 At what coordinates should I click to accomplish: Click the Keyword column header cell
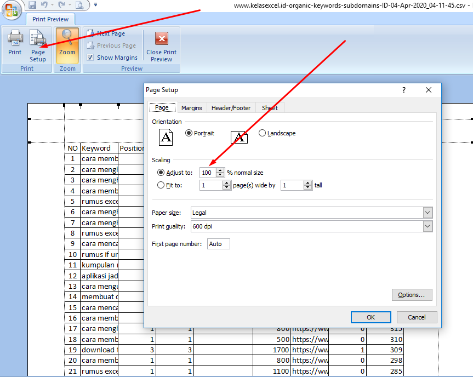(x=99, y=148)
